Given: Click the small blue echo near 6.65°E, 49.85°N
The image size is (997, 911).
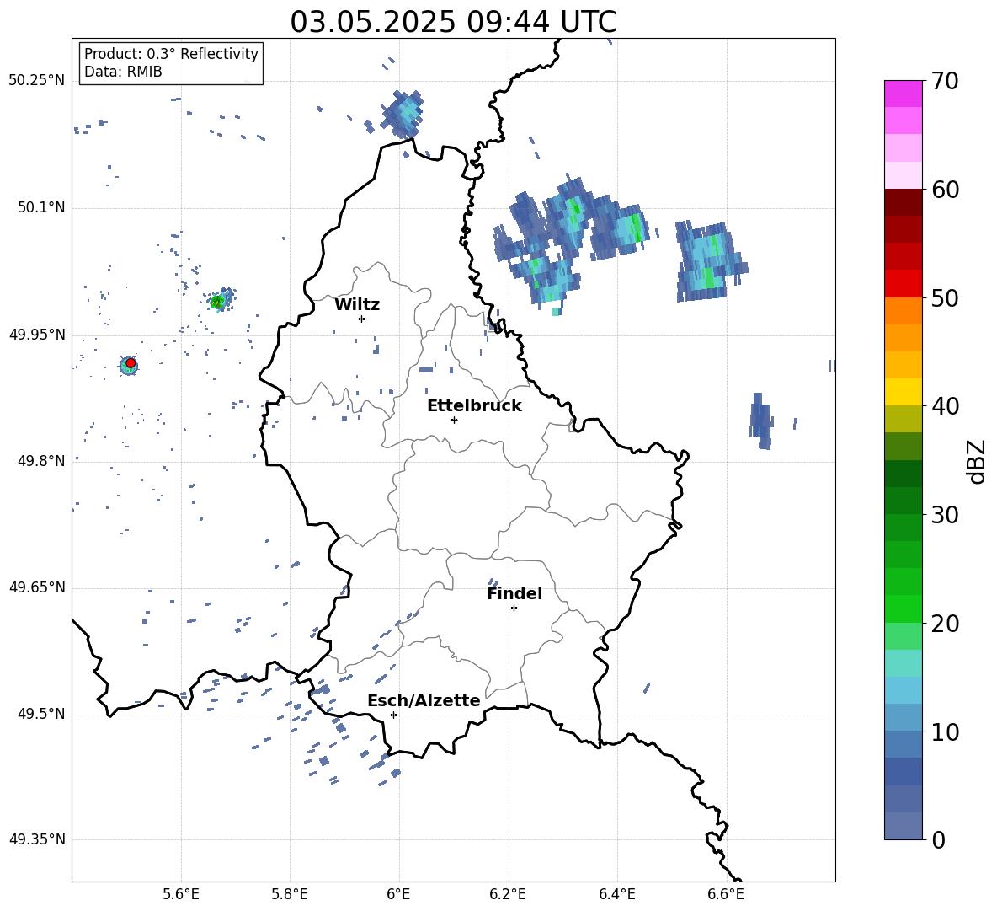Looking at the screenshot, I should click(x=761, y=421).
